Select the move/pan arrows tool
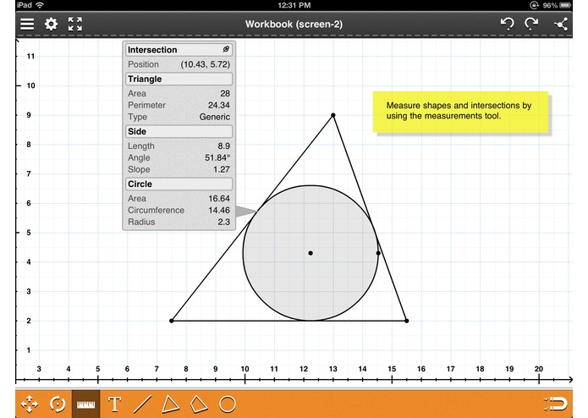The width and height of the screenshot is (588, 418). pos(30,404)
